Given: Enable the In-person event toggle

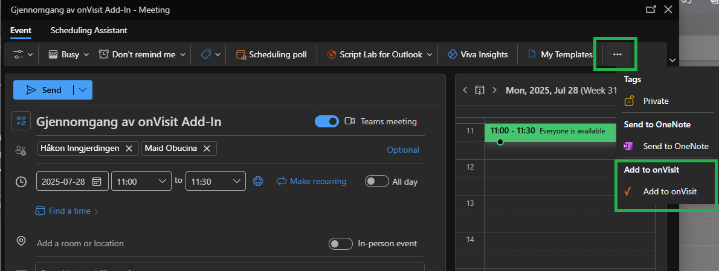Looking at the screenshot, I should [341, 243].
